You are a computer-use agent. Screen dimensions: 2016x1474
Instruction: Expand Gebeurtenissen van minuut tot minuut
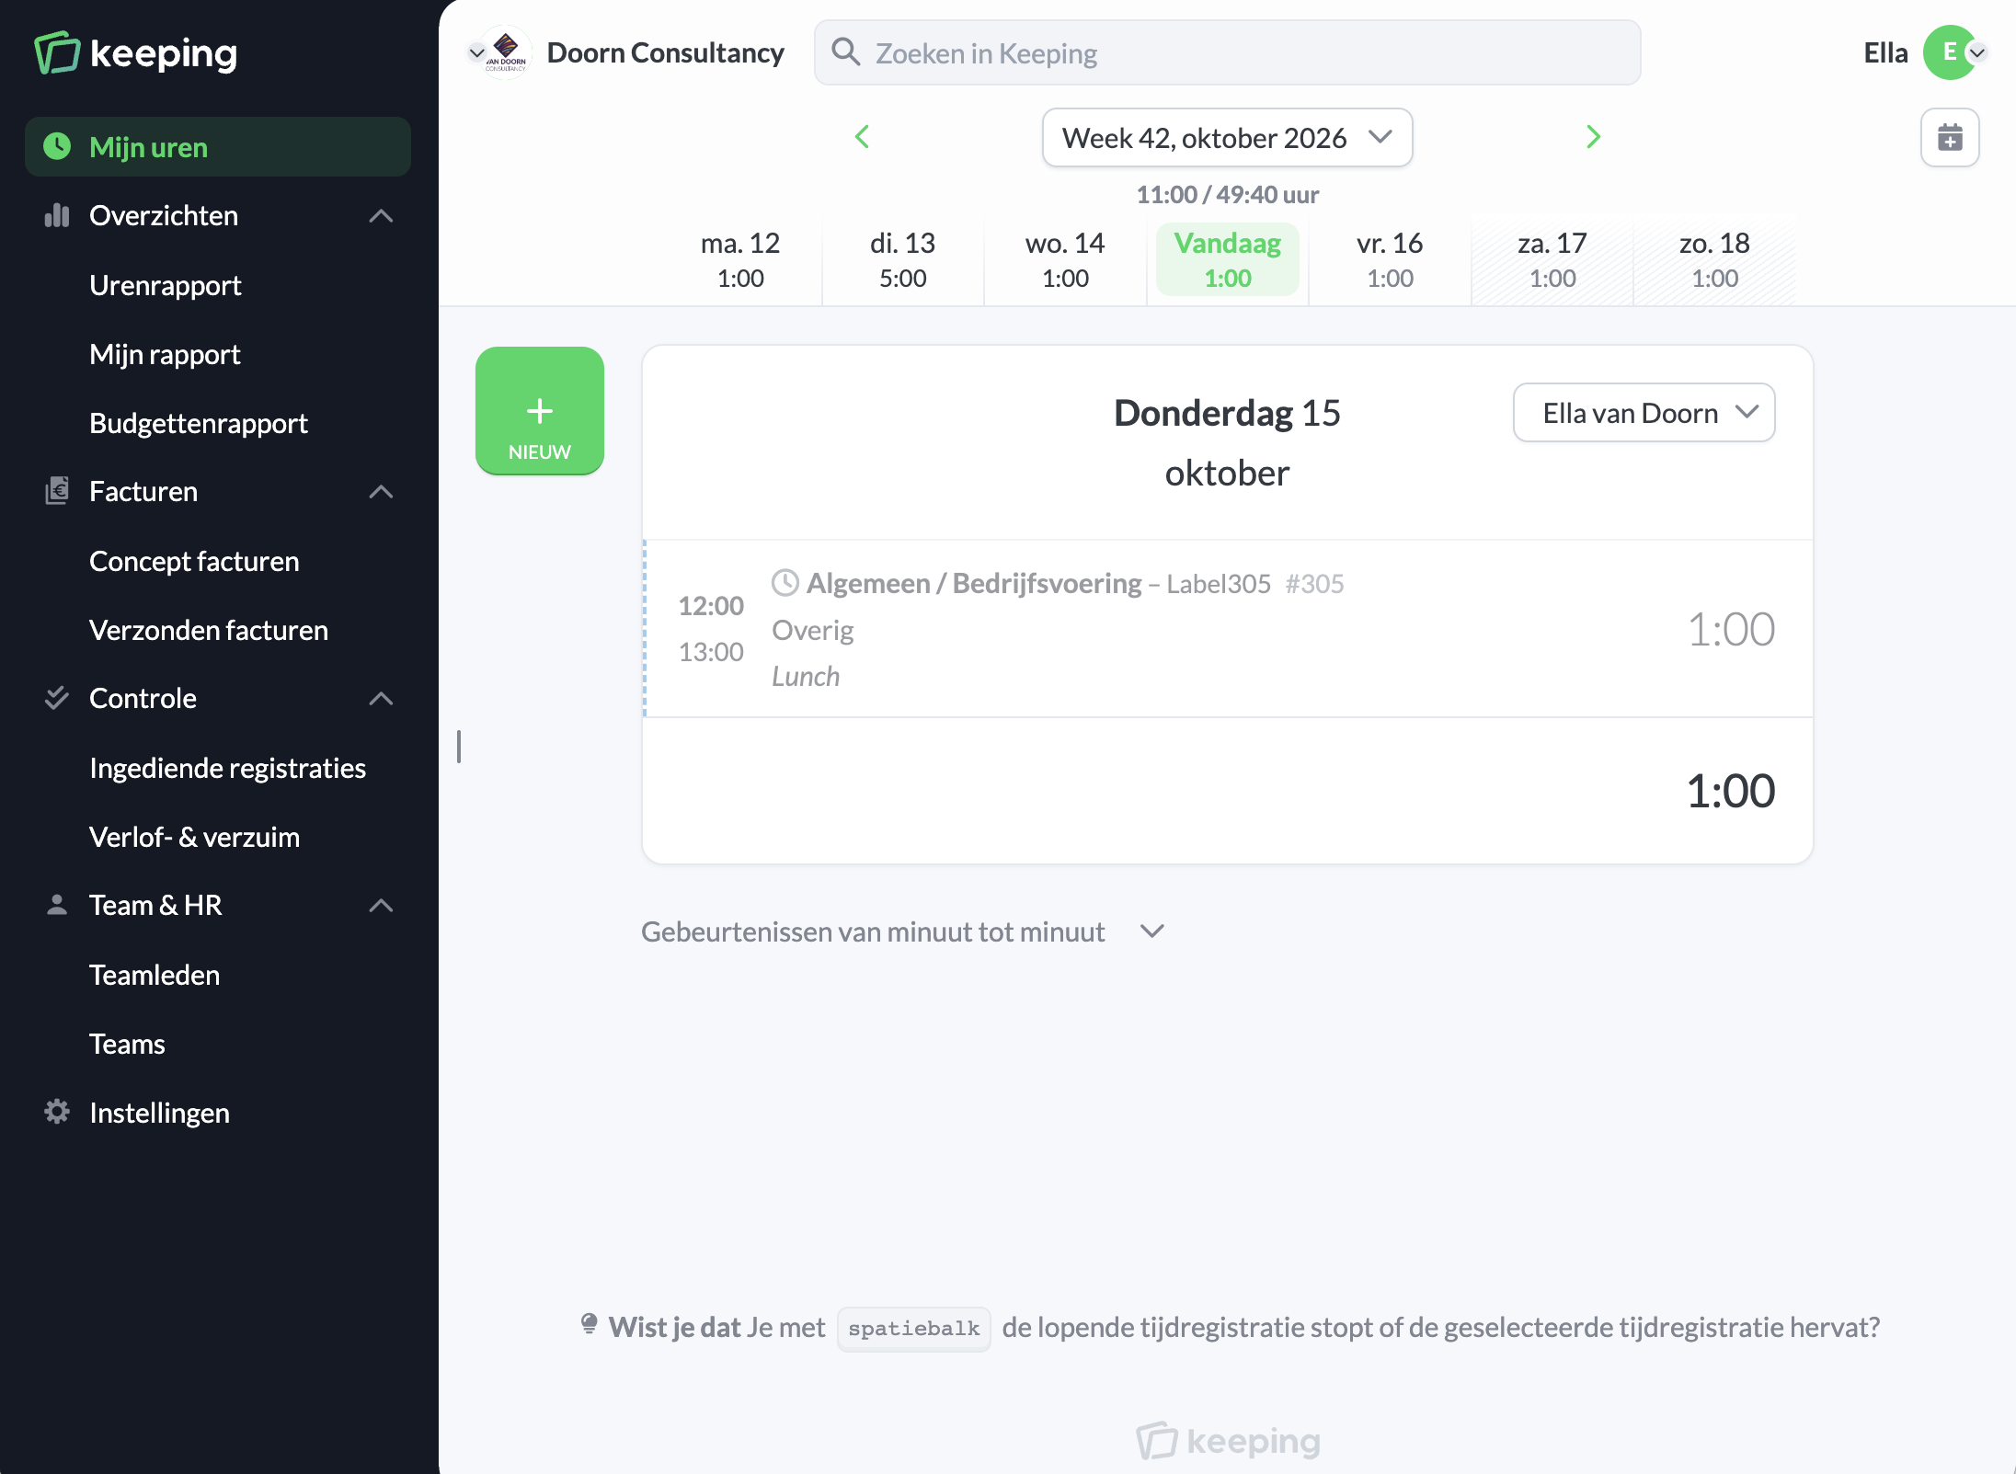click(x=903, y=931)
